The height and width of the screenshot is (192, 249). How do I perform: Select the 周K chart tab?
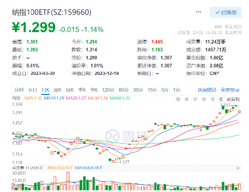57,90
